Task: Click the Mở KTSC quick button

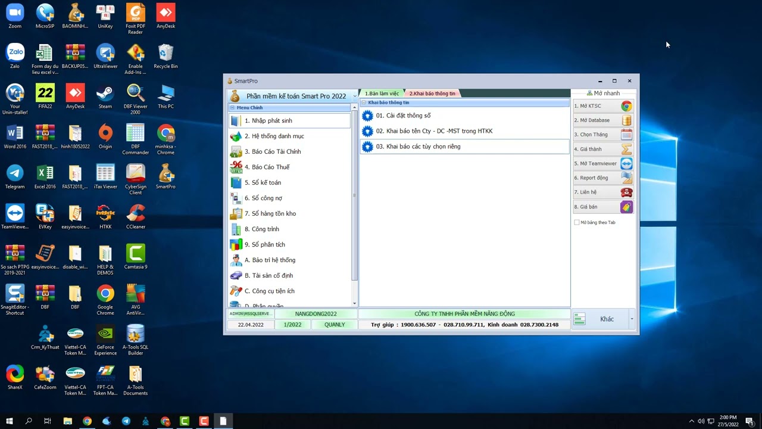Action: [603, 106]
